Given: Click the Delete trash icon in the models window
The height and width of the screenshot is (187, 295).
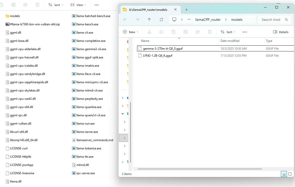Looking at the screenshot, I should (x=210, y=32).
